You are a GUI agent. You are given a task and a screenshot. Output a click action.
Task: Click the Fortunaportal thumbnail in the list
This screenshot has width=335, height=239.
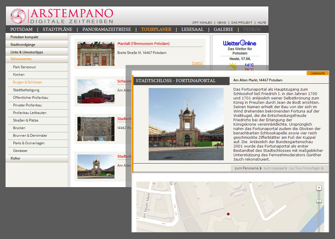(96, 166)
